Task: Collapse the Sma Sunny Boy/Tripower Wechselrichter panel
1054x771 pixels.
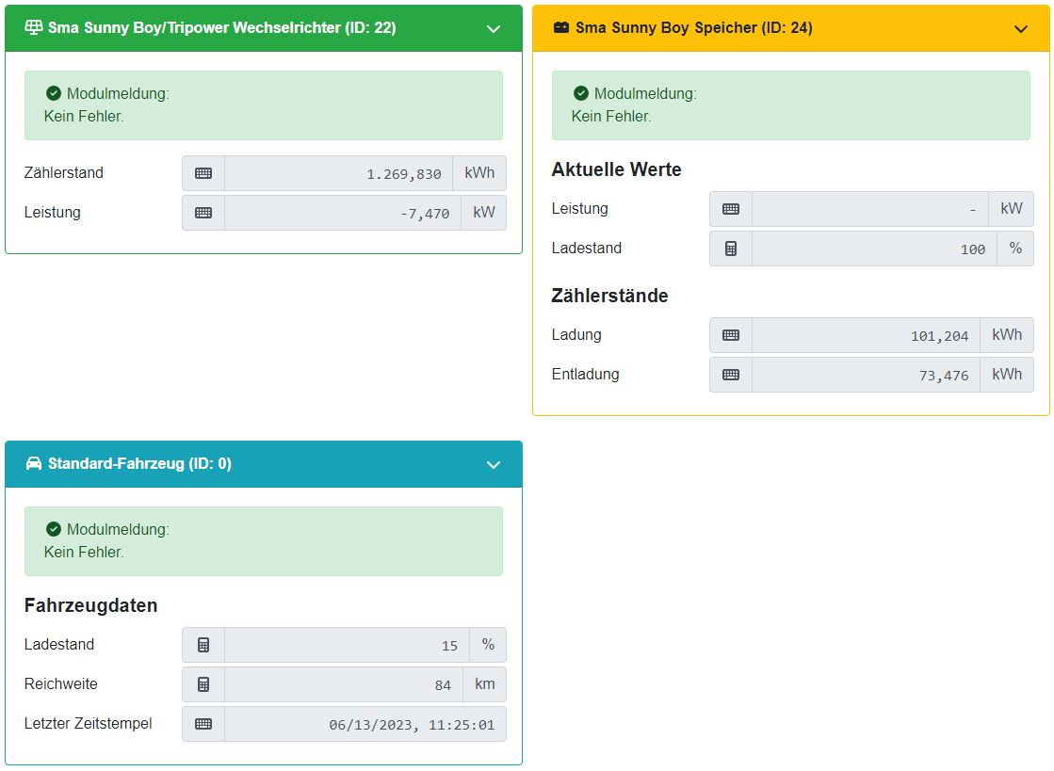Action: tap(494, 29)
